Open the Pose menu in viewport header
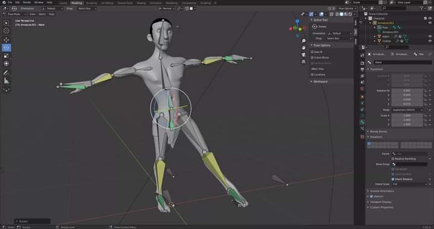The image size is (434, 229). click(52, 14)
